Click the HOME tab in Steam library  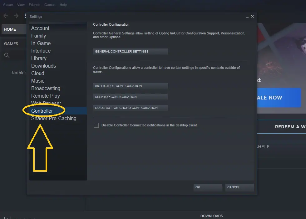[14, 29]
